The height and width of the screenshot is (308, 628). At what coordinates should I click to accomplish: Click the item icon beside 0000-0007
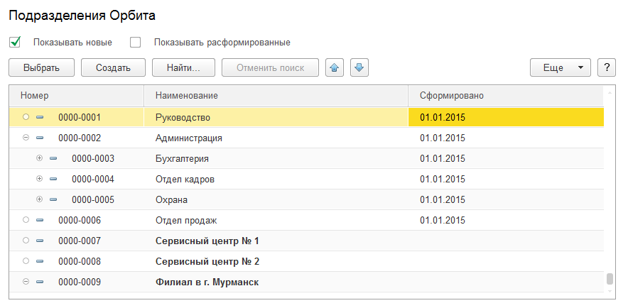40,241
